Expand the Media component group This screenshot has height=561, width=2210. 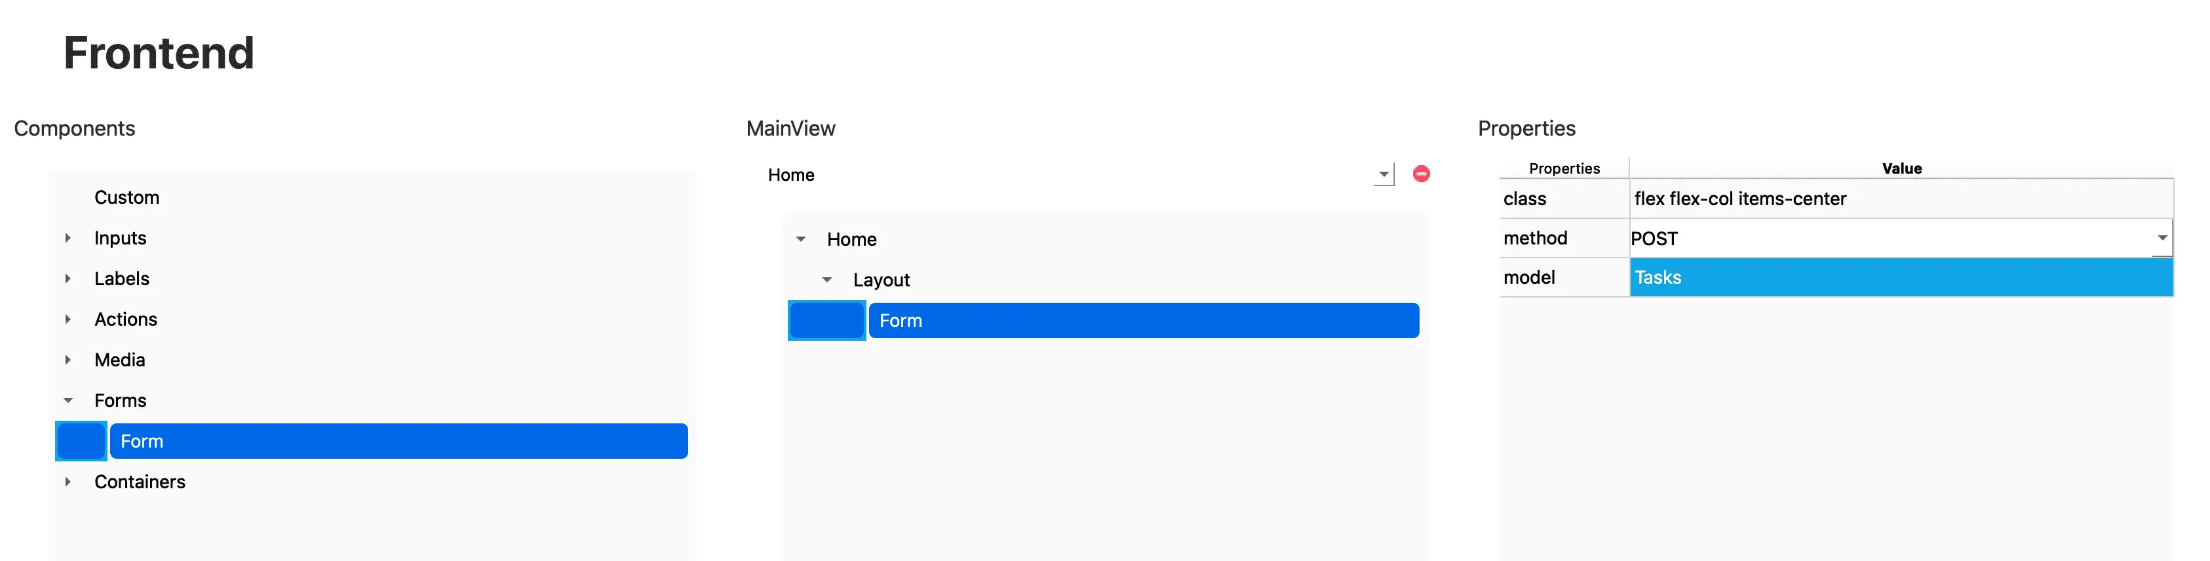(x=68, y=359)
